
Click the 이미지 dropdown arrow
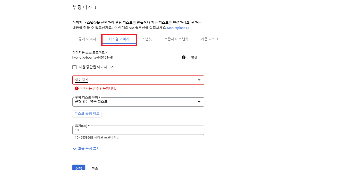[x=199, y=80]
